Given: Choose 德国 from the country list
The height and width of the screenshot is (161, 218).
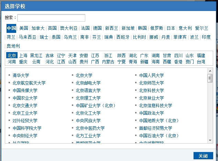Looking at the screenshot, I should 97,28.
